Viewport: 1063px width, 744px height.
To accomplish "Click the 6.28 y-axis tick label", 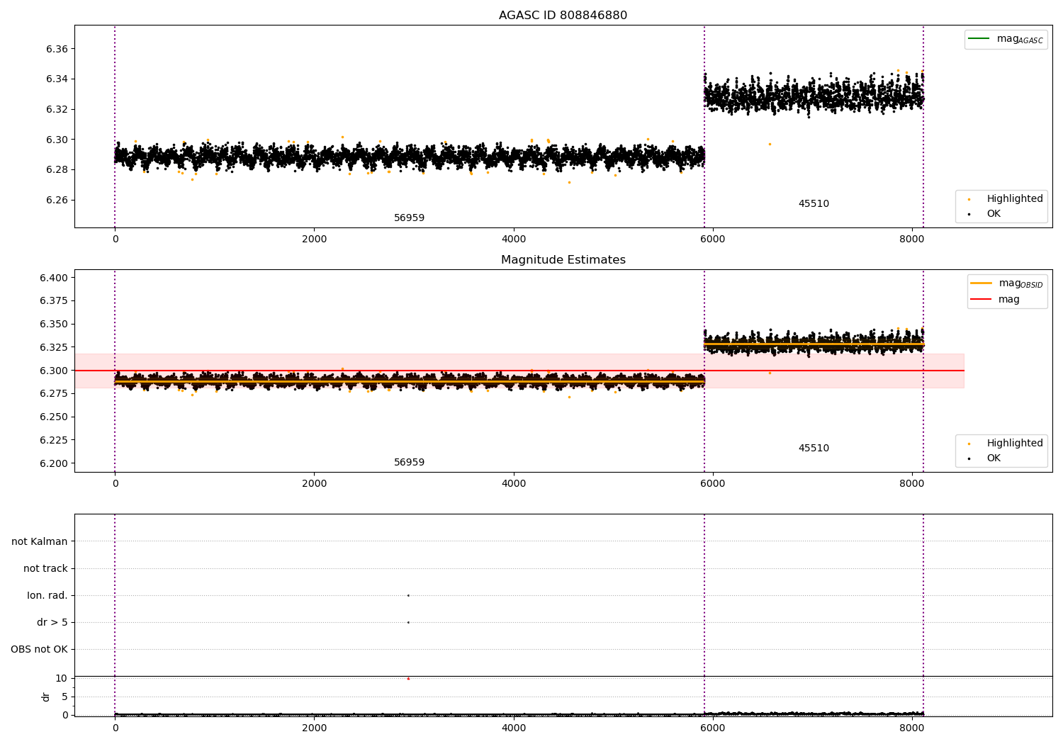I will pos(57,169).
